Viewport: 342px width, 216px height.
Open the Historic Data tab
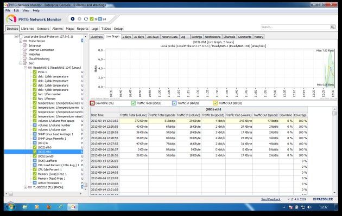pyautogui.click(x=169, y=37)
